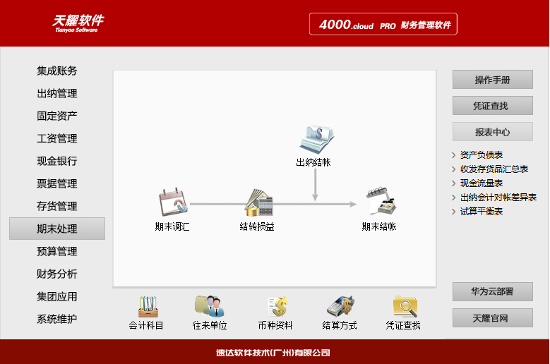Click the 天耀官网 button

pos(493,317)
